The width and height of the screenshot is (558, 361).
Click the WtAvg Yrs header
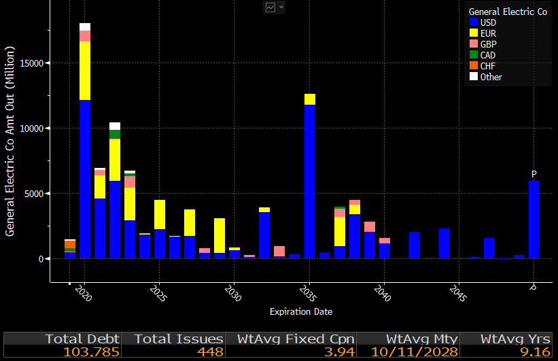coord(506,339)
